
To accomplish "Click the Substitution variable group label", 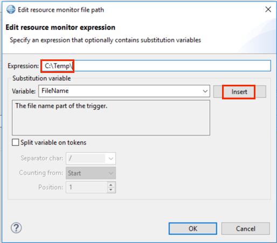I will [x=41, y=78].
